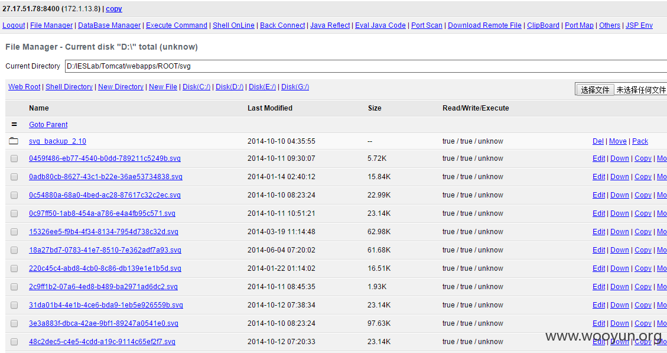Image resolution: width=667 pixels, height=353 pixels.
Task: Click the Name column header
Action: pyautogui.click(x=39, y=108)
